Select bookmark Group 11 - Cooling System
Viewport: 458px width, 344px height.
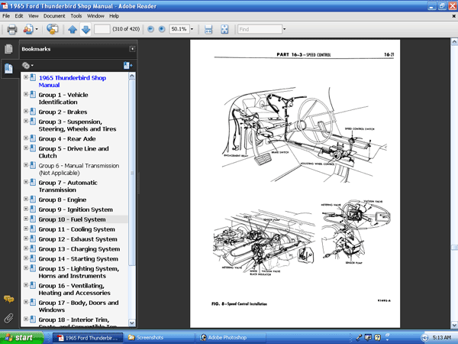[x=76, y=229]
